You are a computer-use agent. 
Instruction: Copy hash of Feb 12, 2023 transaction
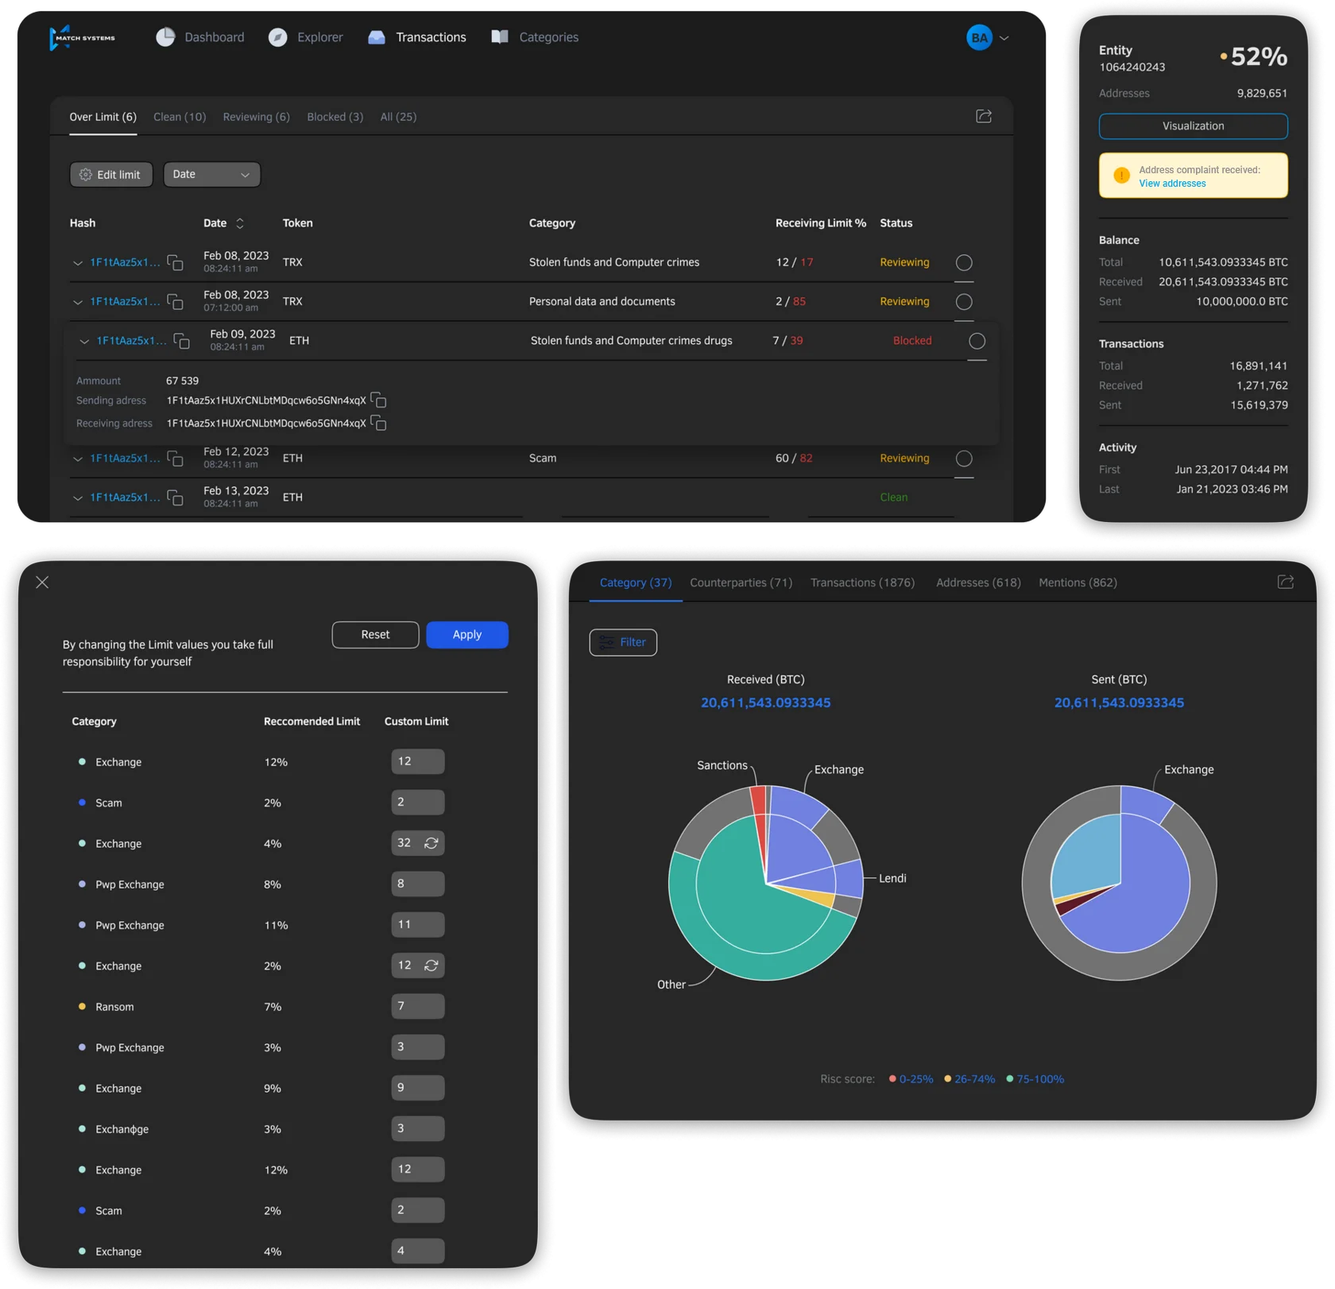pos(176,459)
